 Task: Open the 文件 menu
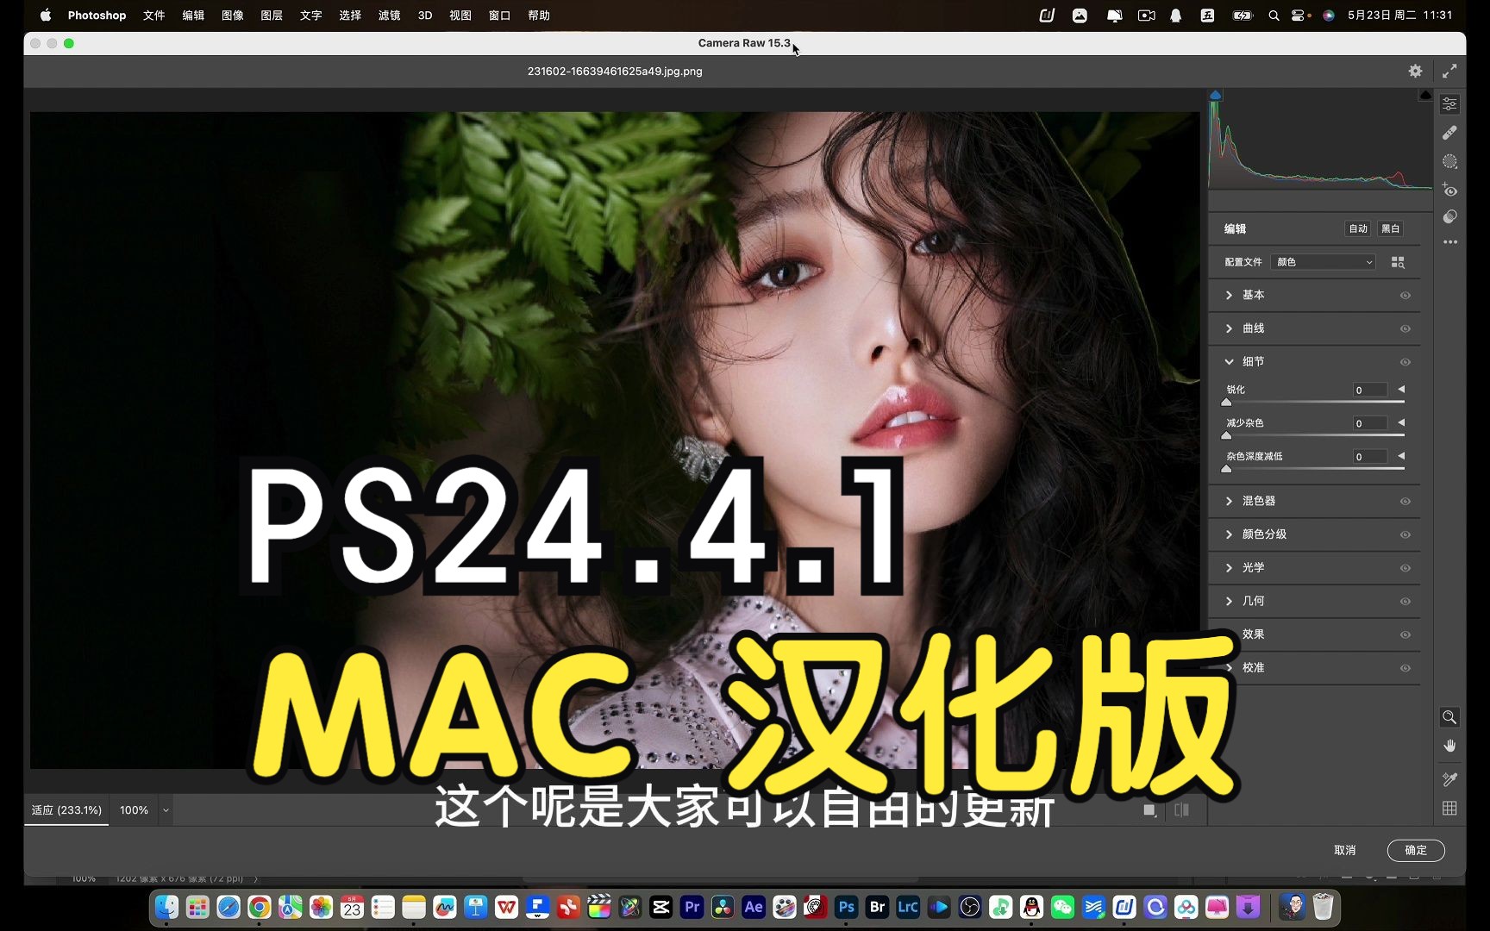coord(154,16)
